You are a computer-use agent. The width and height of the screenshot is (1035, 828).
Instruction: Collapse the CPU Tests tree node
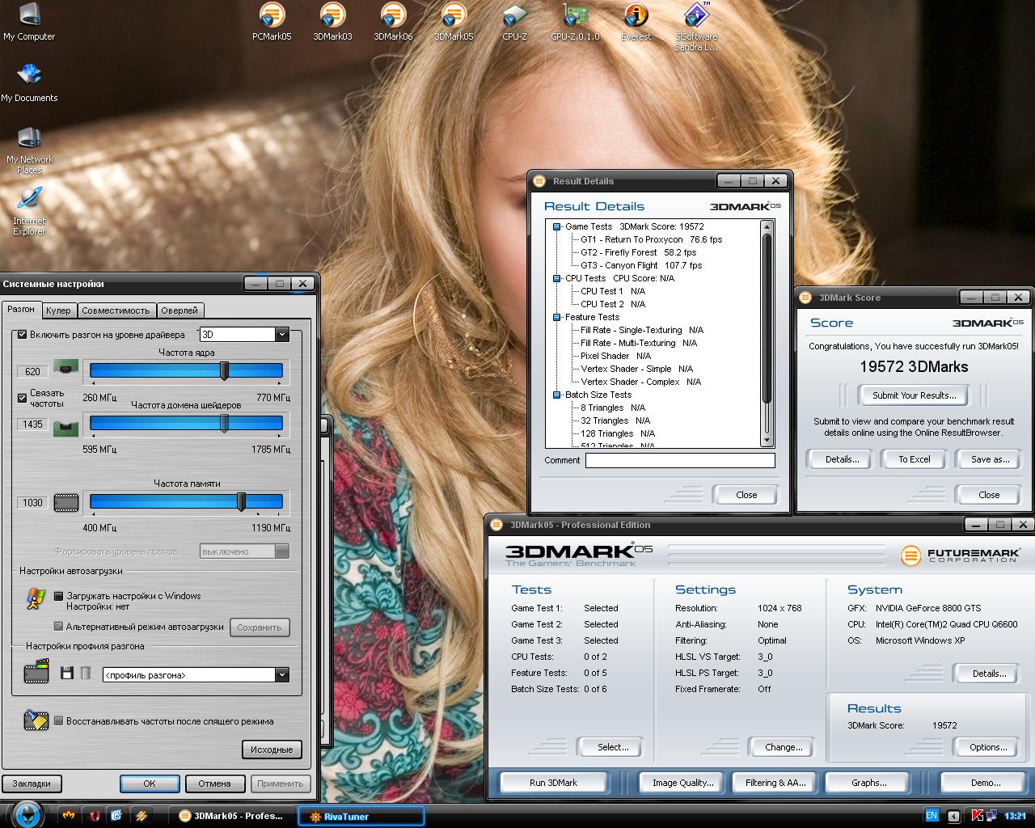click(557, 278)
